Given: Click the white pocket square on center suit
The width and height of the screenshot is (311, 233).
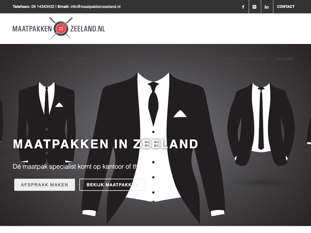Looking at the screenshot, I should point(180,114).
